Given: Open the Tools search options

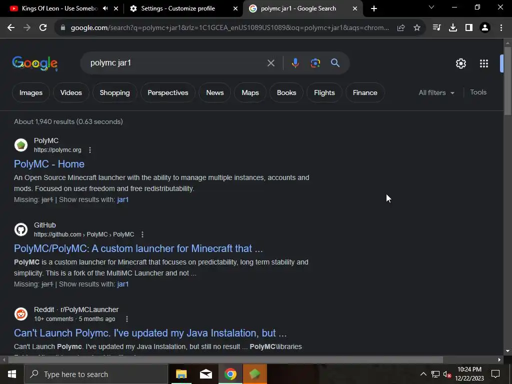Looking at the screenshot, I should [x=478, y=92].
